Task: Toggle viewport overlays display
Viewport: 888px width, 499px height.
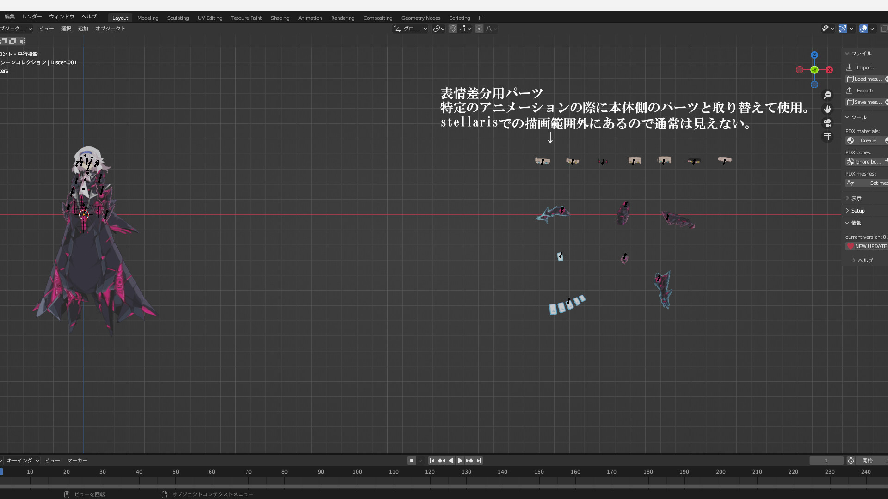Action: point(863,29)
